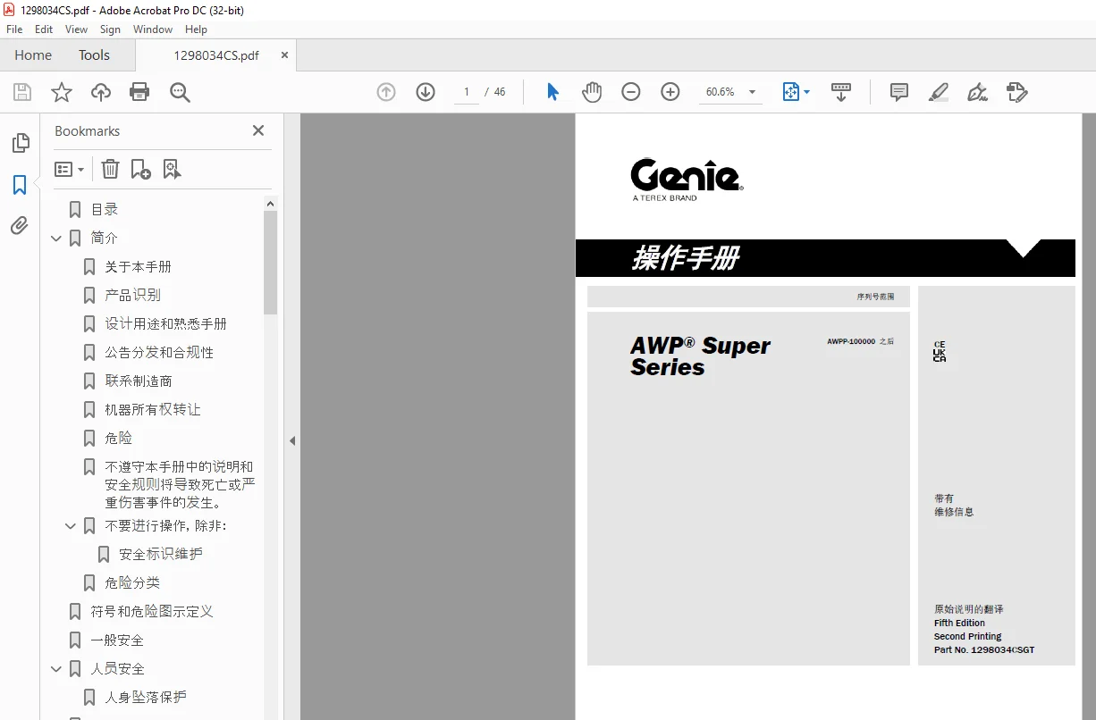Close the 1298034CS.pdf tab

click(x=284, y=54)
